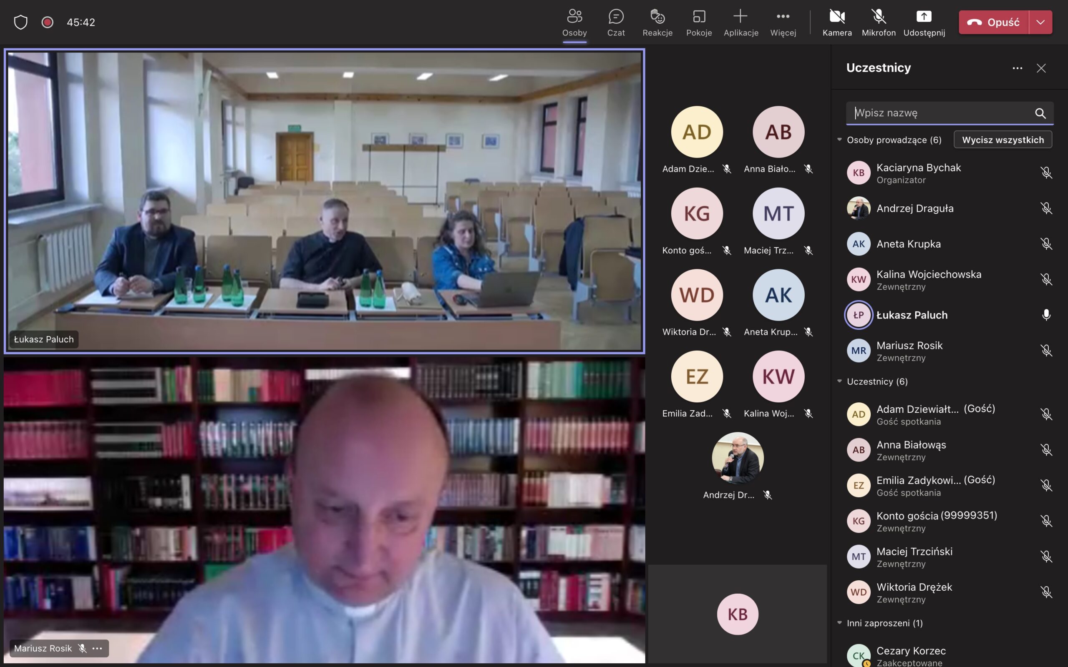Click the Udostępnij share screen icon
The width and height of the screenshot is (1068, 667).
coord(924,17)
